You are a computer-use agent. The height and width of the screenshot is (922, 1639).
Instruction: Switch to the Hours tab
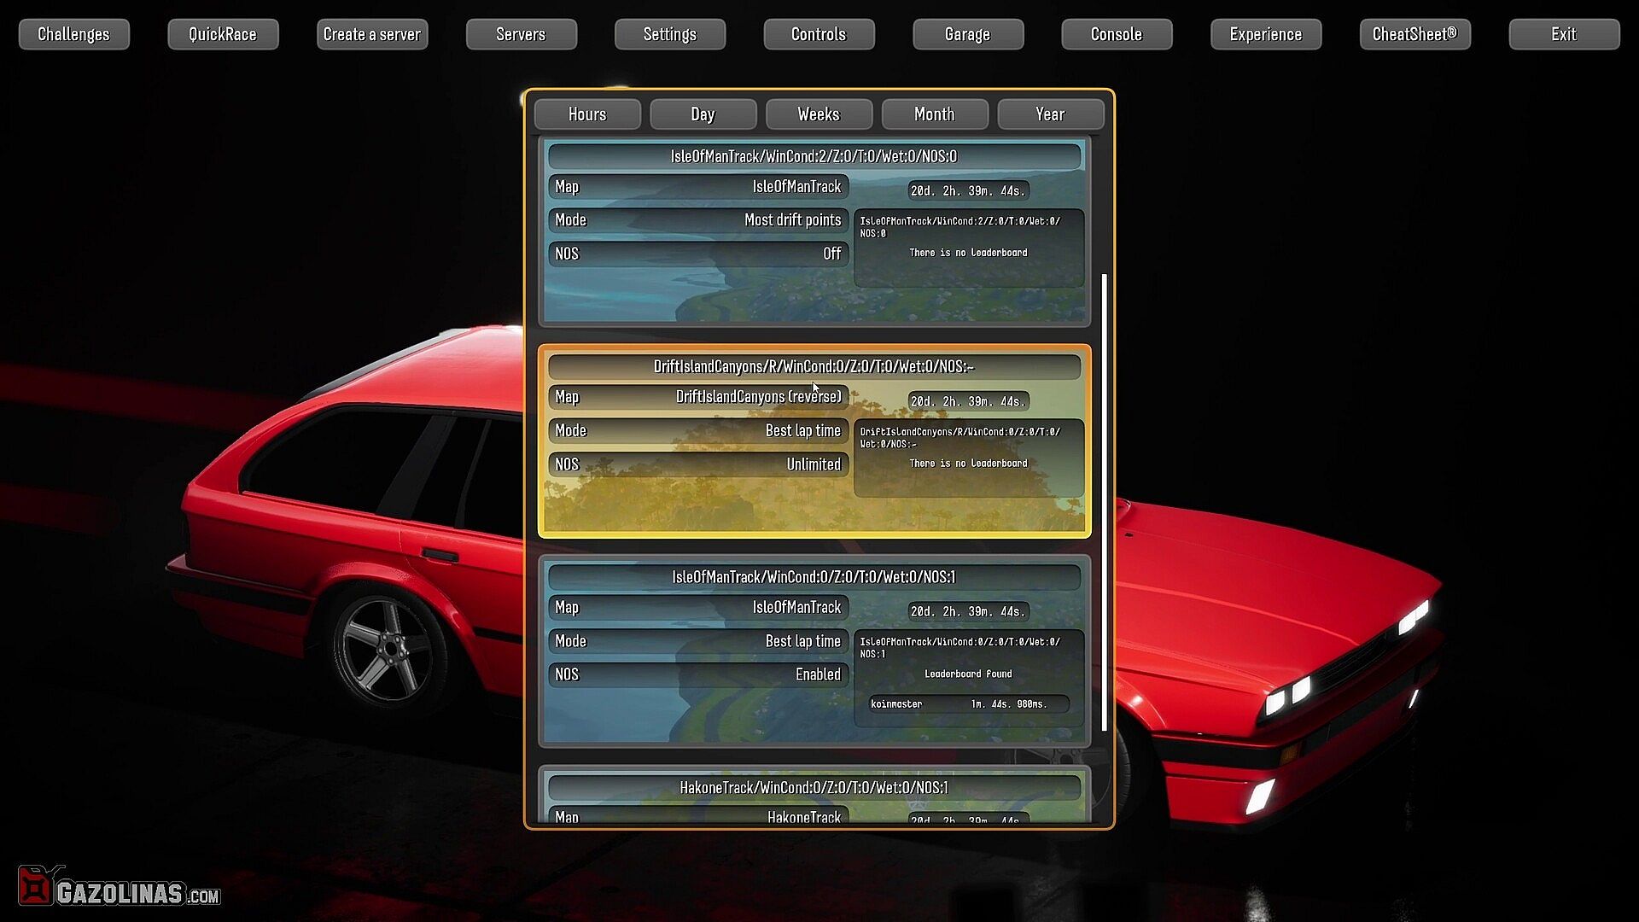tap(587, 114)
